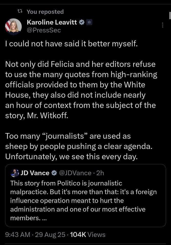Click the 9:43 AM post timestamp
This screenshot has height=245, width=171.
17,235
